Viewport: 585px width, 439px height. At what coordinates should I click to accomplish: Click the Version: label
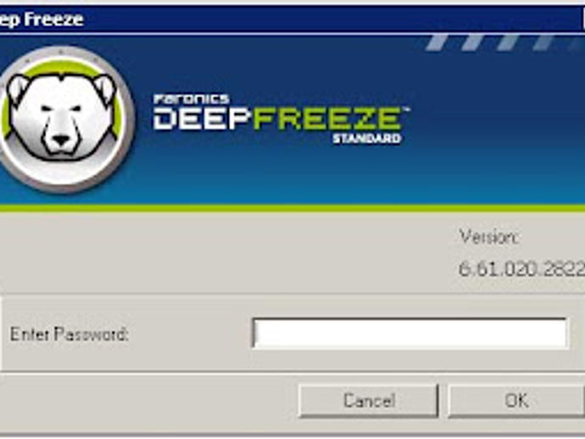click(488, 236)
